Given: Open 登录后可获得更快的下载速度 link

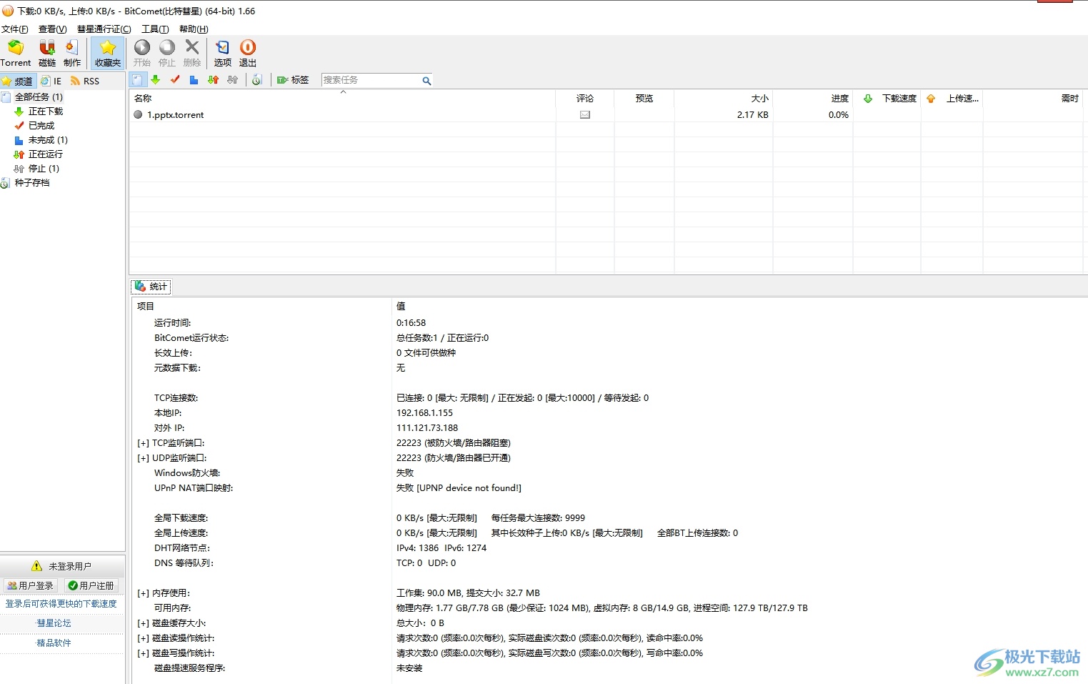Looking at the screenshot, I should (x=61, y=604).
